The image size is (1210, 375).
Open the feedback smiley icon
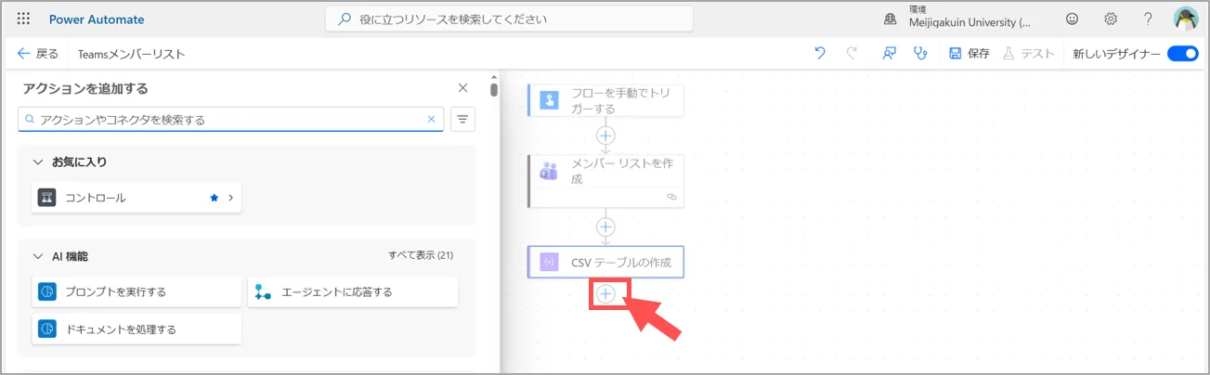[1073, 19]
